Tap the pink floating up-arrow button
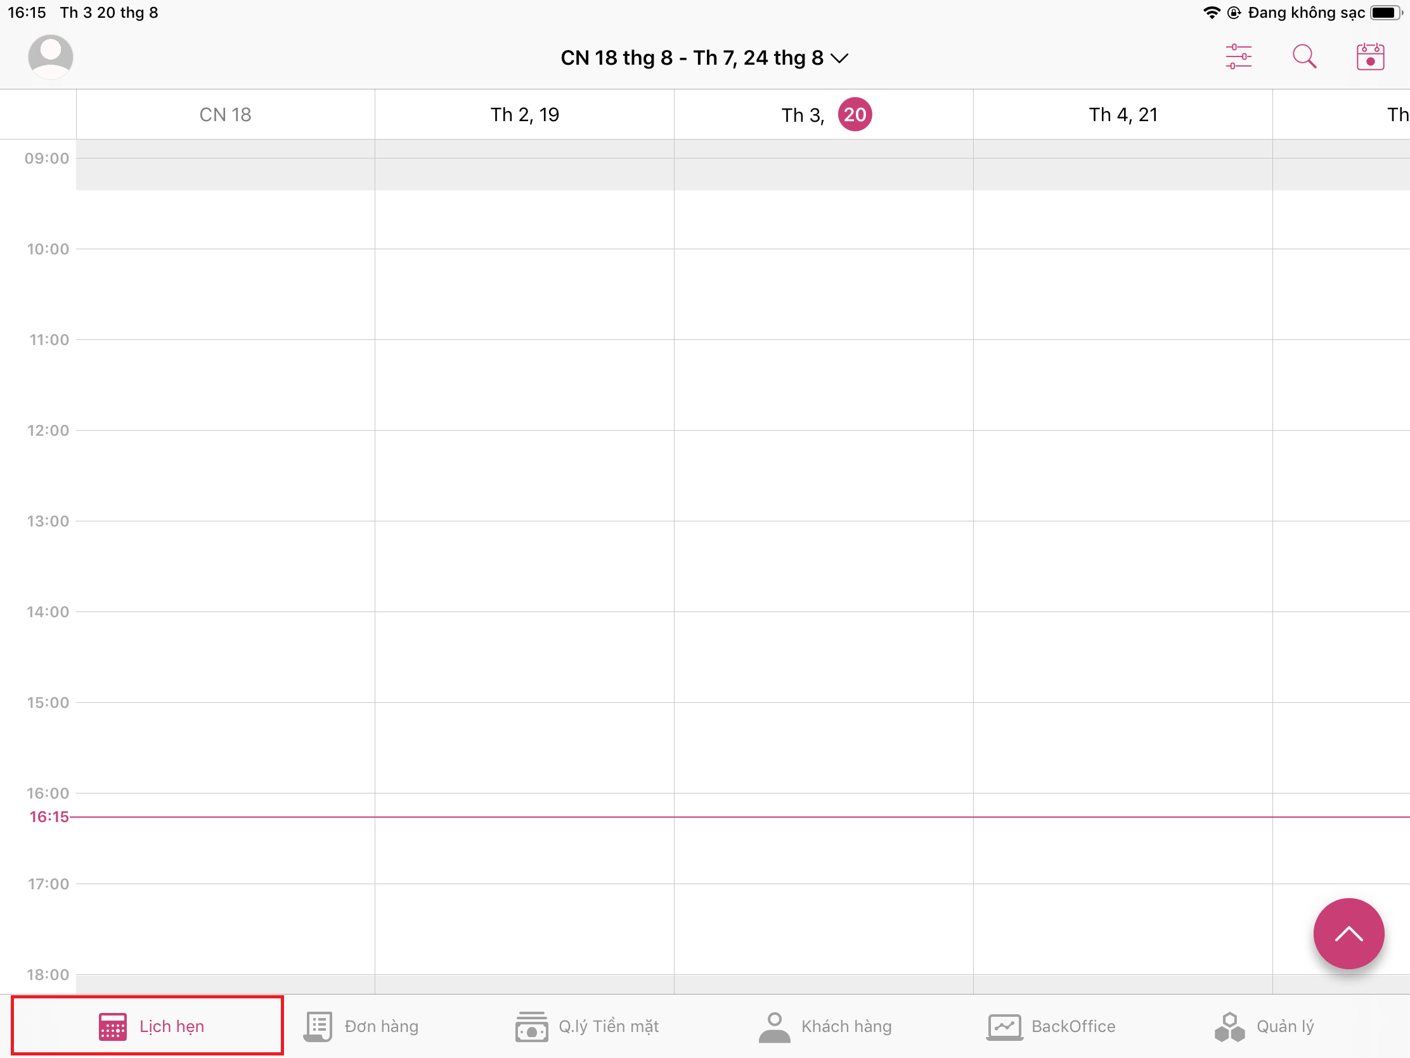Image resolution: width=1410 pixels, height=1058 pixels. point(1348,934)
